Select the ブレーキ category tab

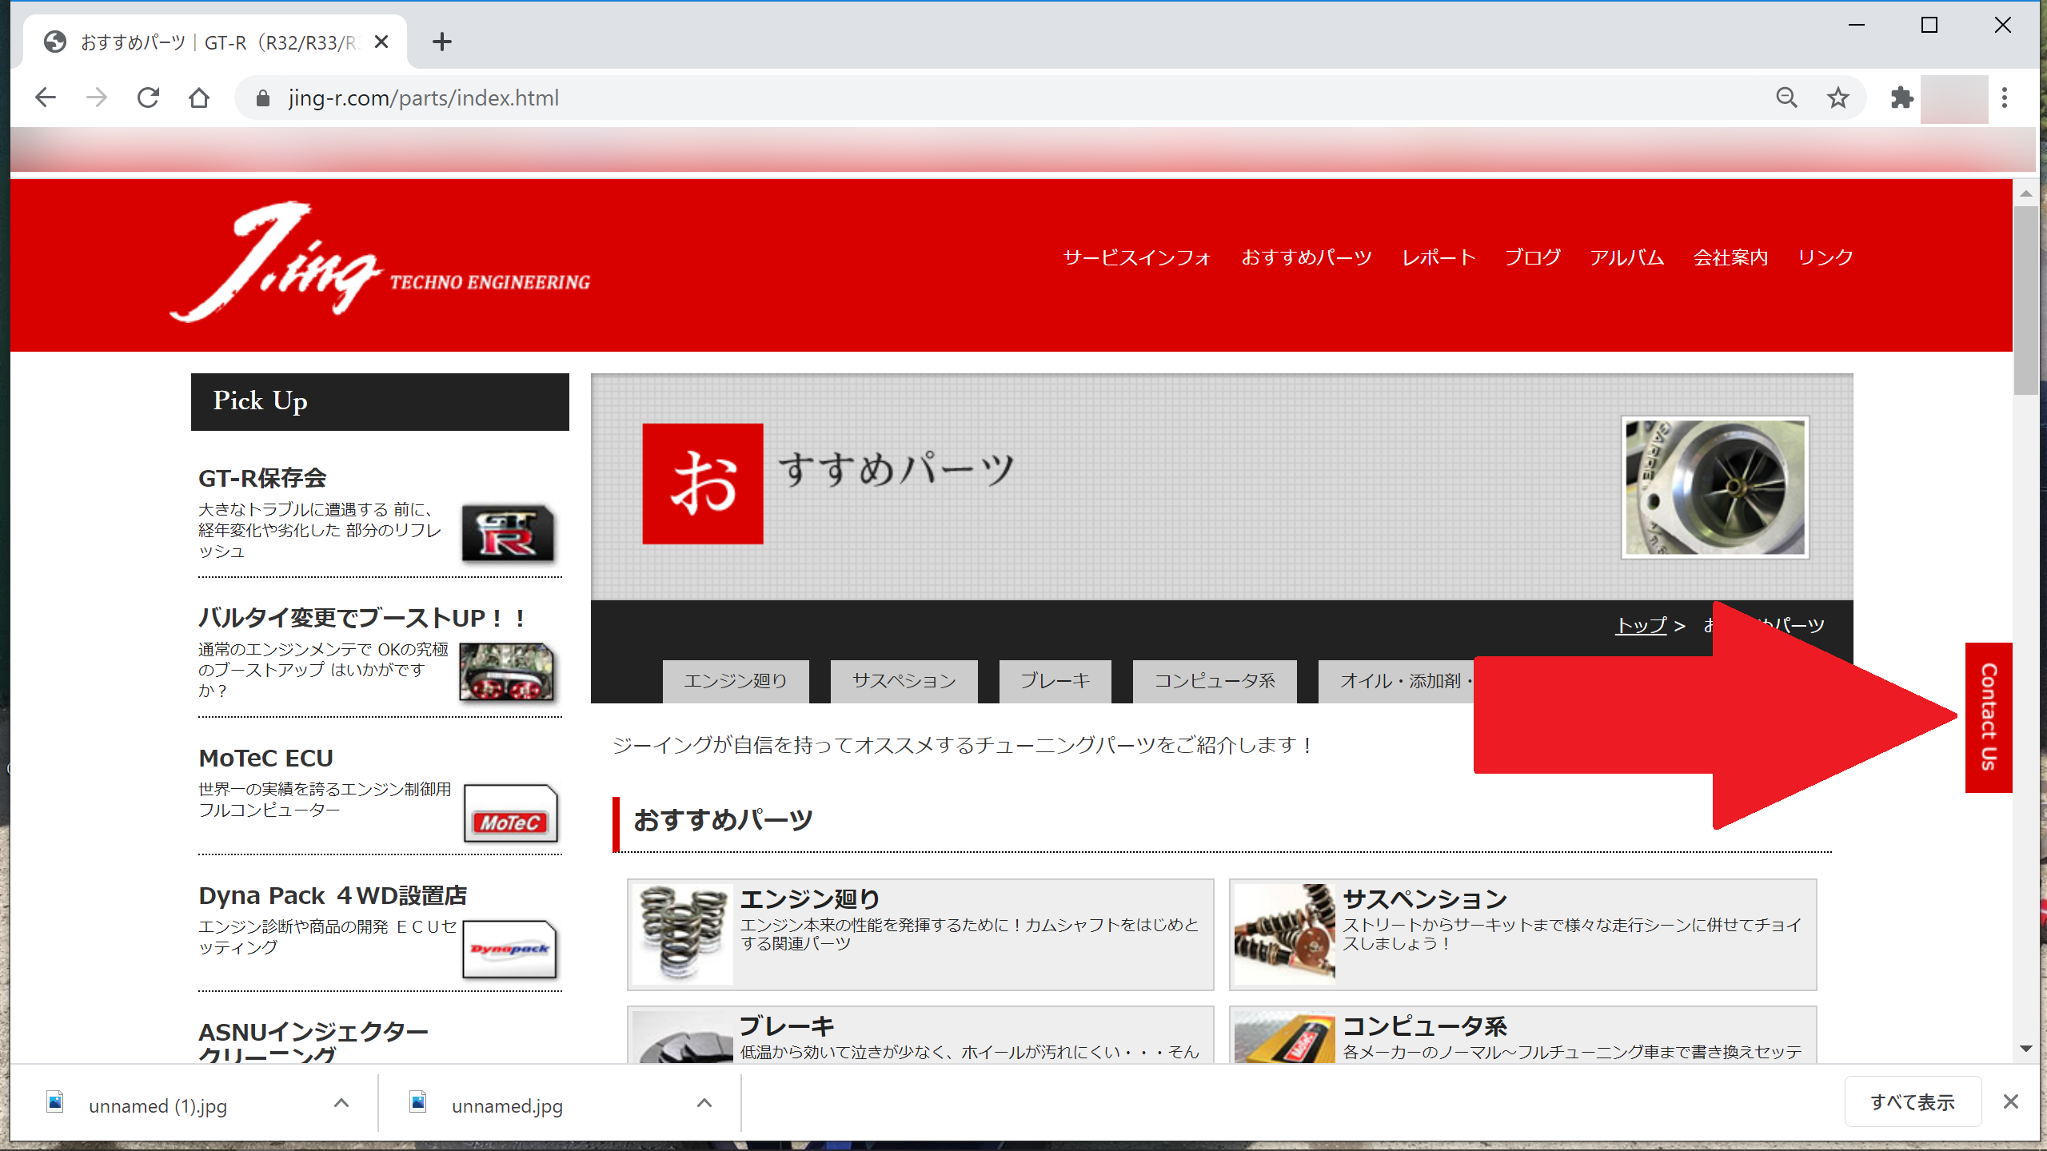click(1055, 681)
